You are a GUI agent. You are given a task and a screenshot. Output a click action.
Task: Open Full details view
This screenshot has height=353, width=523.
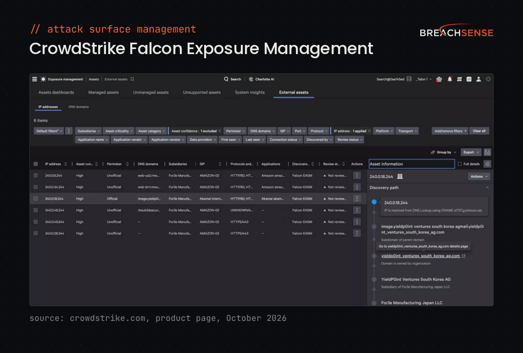click(x=468, y=164)
